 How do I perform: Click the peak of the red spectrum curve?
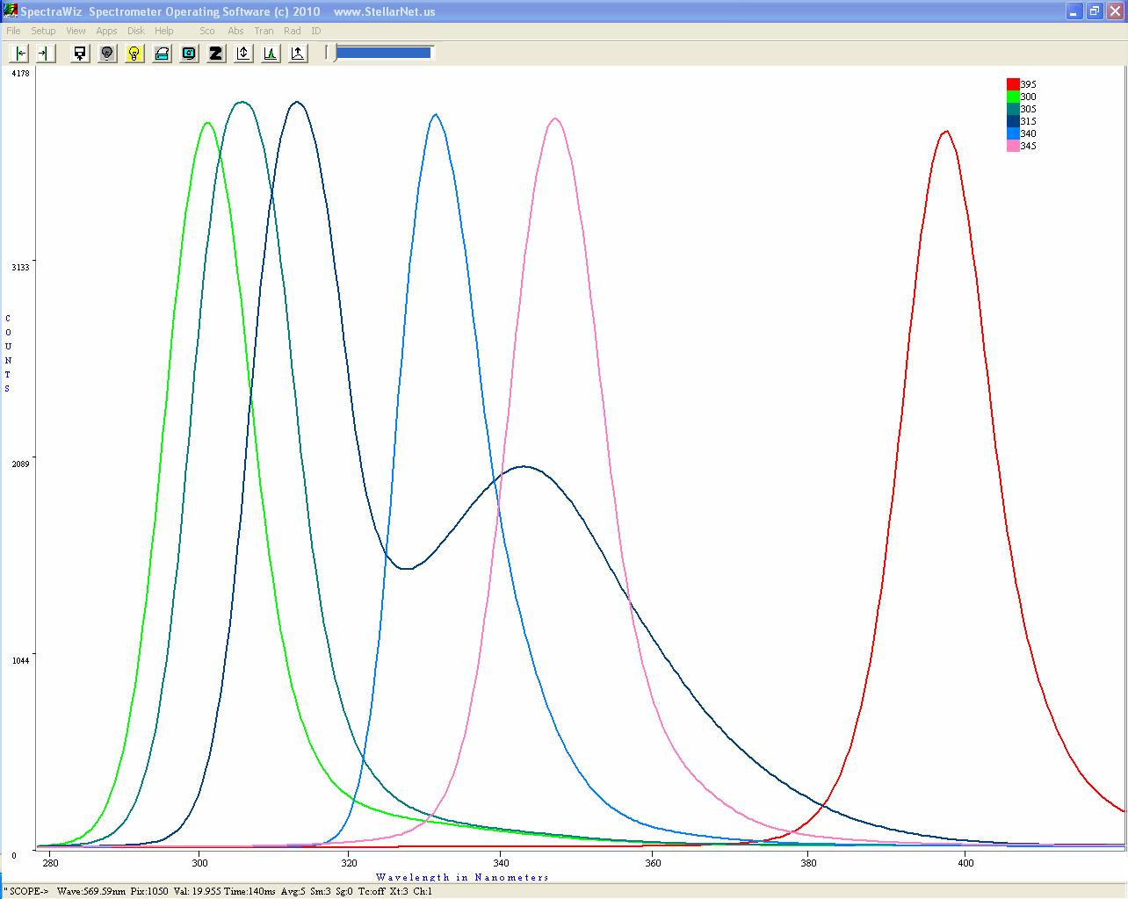tap(945, 132)
